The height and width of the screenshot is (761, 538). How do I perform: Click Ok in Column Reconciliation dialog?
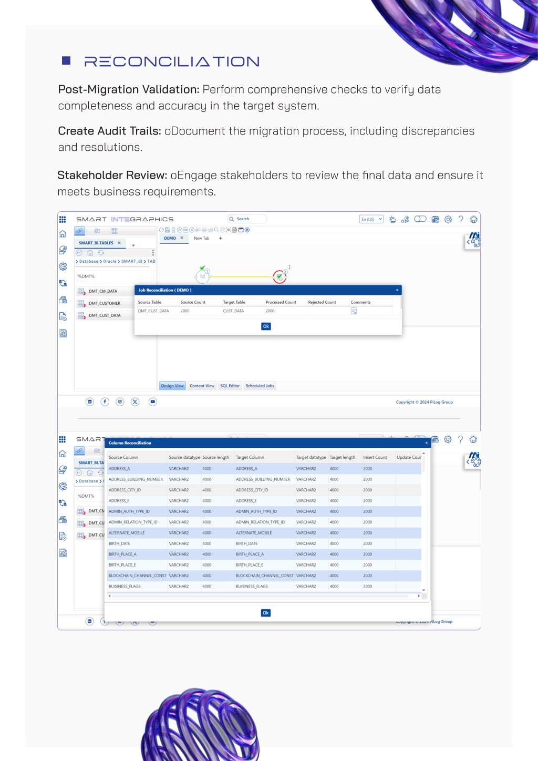coord(266,613)
